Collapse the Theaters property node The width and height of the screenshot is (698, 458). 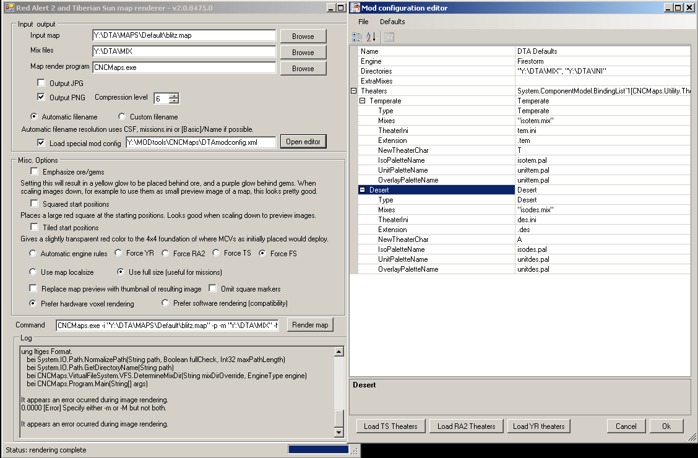[353, 91]
